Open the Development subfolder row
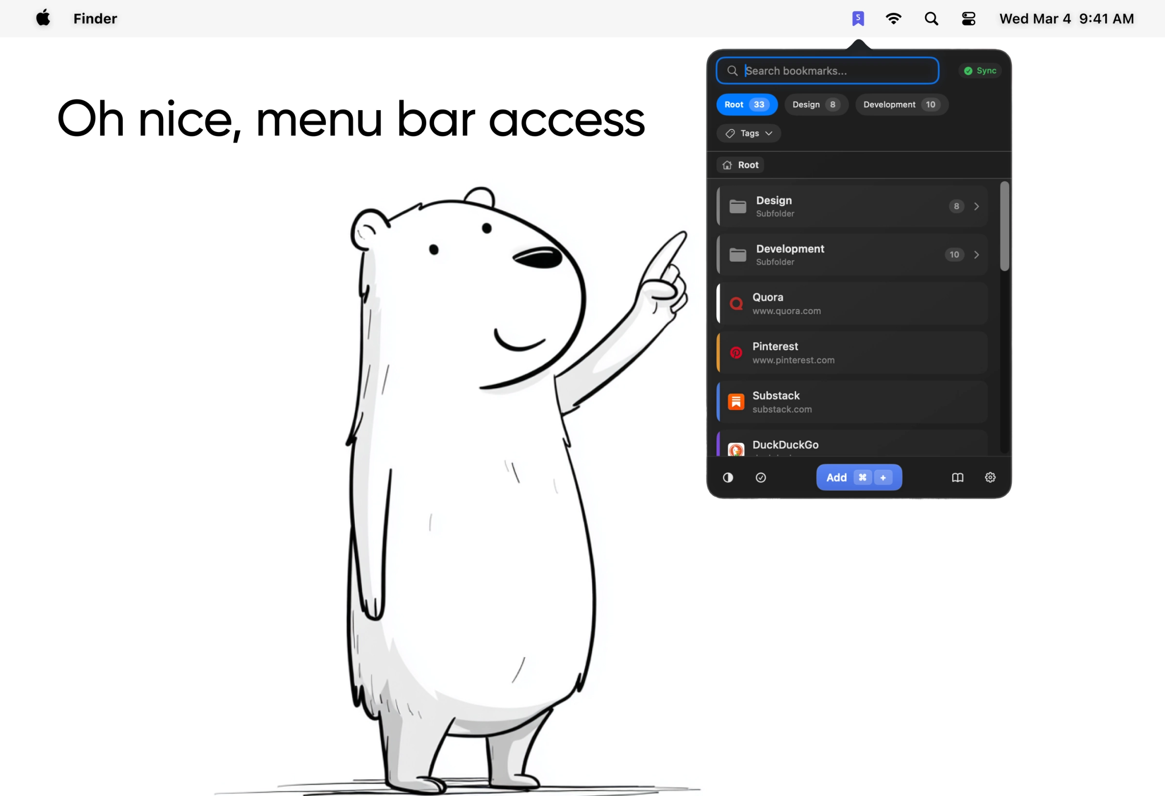1165x796 pixels. click(852, 255)
